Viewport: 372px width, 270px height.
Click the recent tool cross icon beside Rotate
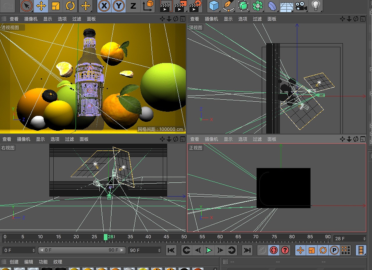(x=85, y=6)
